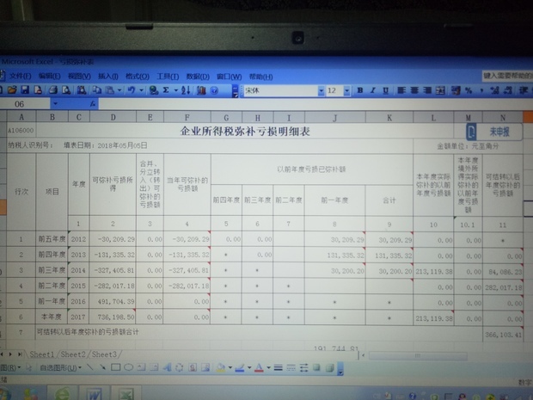Click the Insert WordArt icon
Image resolution: width=533 pixels, height=400 pixels.
167,367
